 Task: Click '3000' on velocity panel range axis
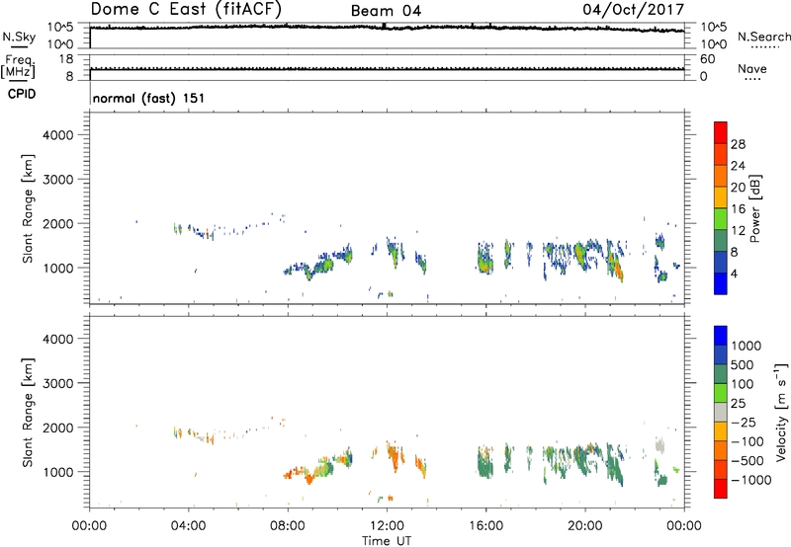(x=58, y=383)
